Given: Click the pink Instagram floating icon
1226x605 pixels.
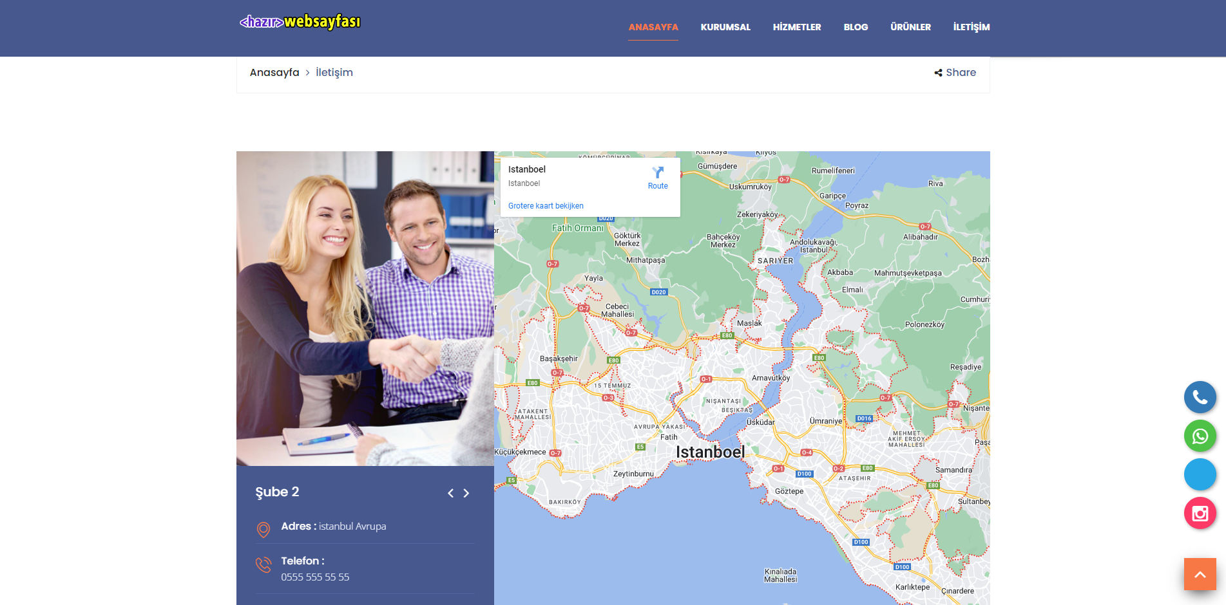Looking at the screenshot, I should coord(1200,513).
